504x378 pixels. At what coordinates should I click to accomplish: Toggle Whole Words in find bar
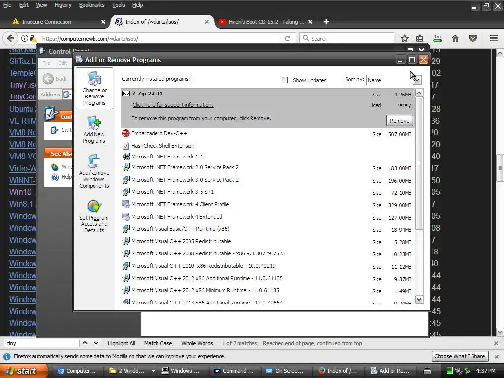click(x=197, y=343)
